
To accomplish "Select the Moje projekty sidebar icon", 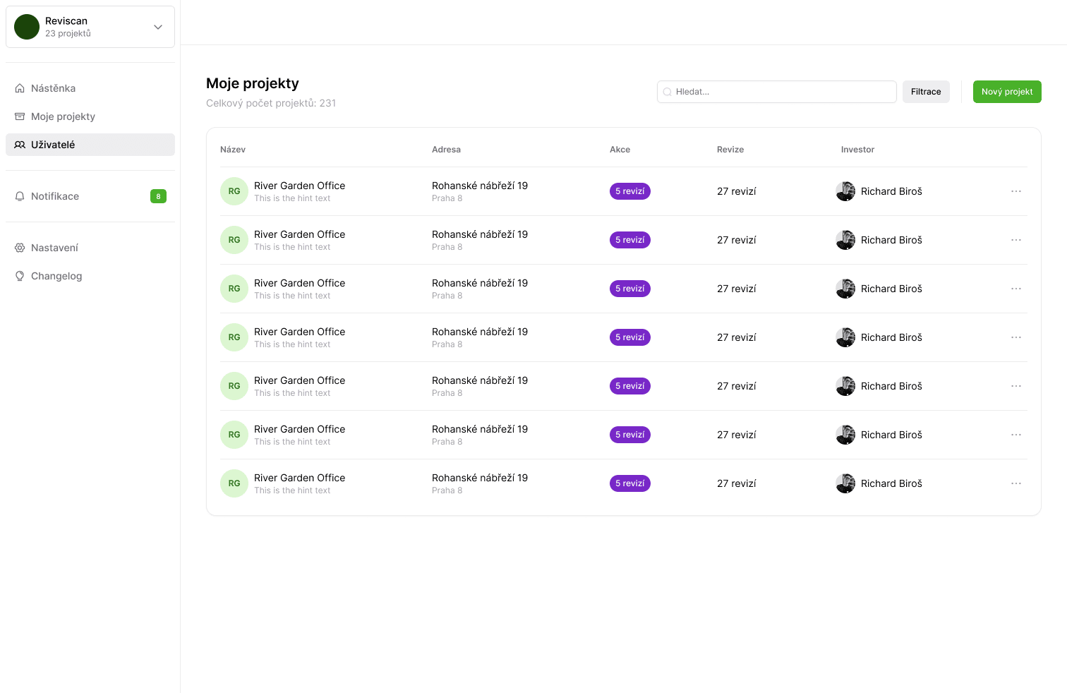I will (x=20, y=116).
